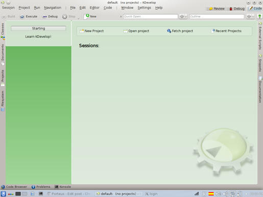Click the Execute toolbar icon
Image resolution: width=263 pixels, height=197 pixels.
click(x=22, y=17)
